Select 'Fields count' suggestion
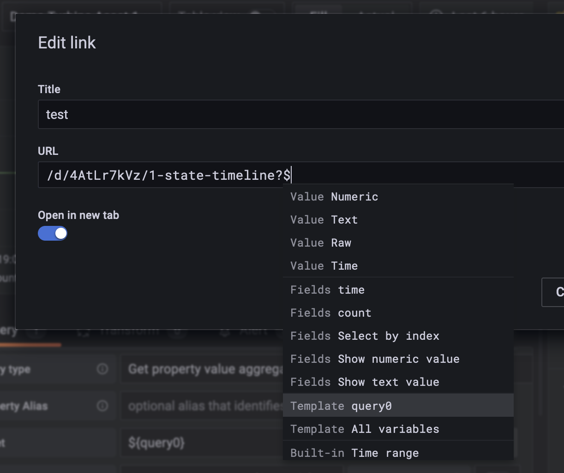This screenshot has width=564, height=473. 398,313
